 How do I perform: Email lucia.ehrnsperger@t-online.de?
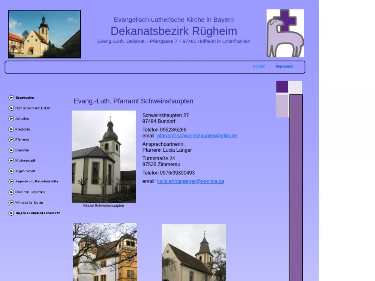click(x=190, y=181)
